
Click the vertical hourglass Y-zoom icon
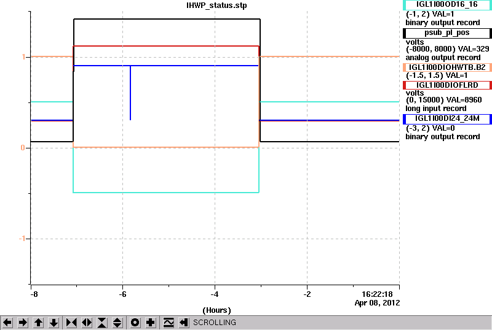102,323
